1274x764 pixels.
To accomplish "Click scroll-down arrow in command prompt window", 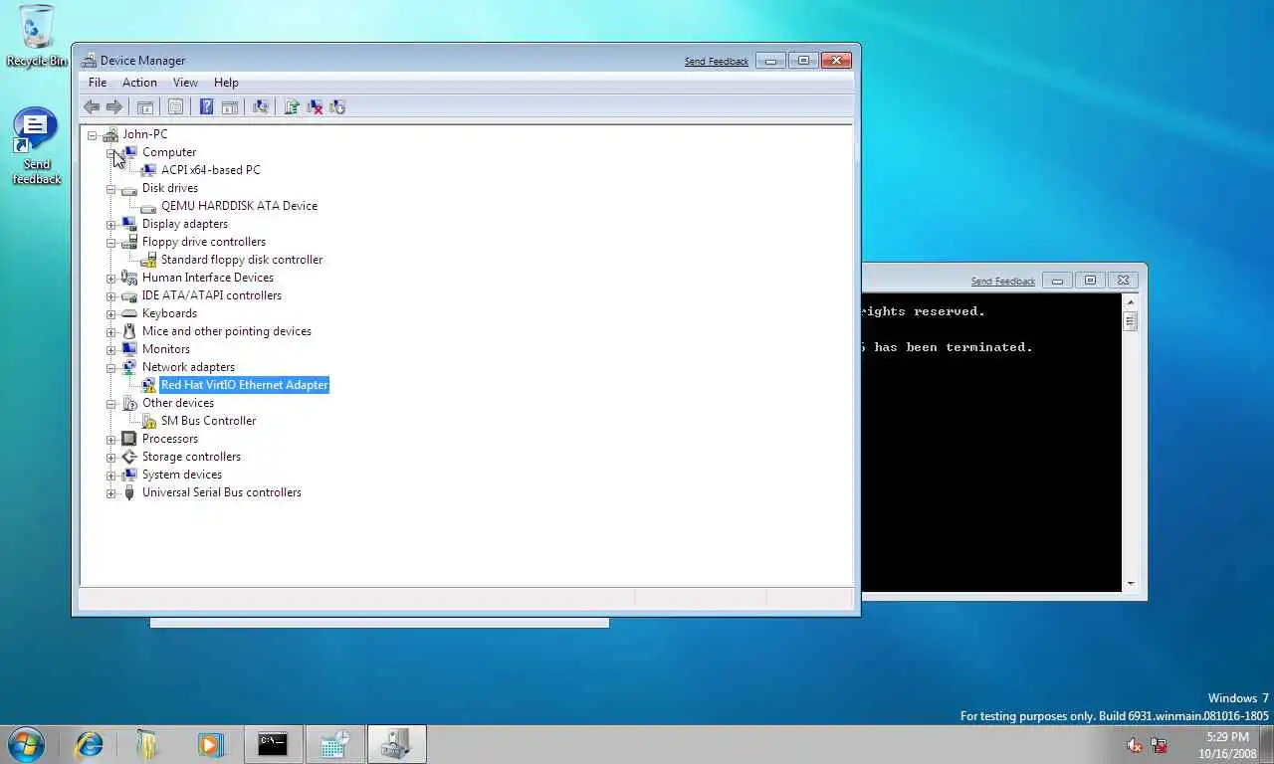I will (x=1131, y=584).
